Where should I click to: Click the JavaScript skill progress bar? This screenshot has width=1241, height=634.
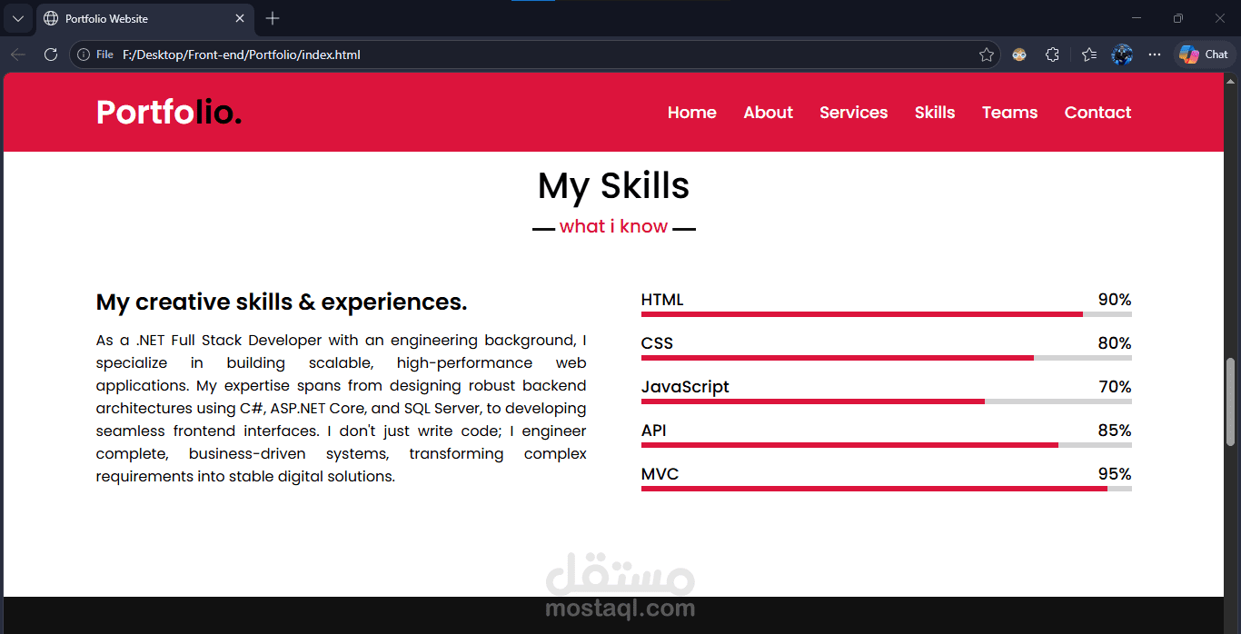(887, 401)
